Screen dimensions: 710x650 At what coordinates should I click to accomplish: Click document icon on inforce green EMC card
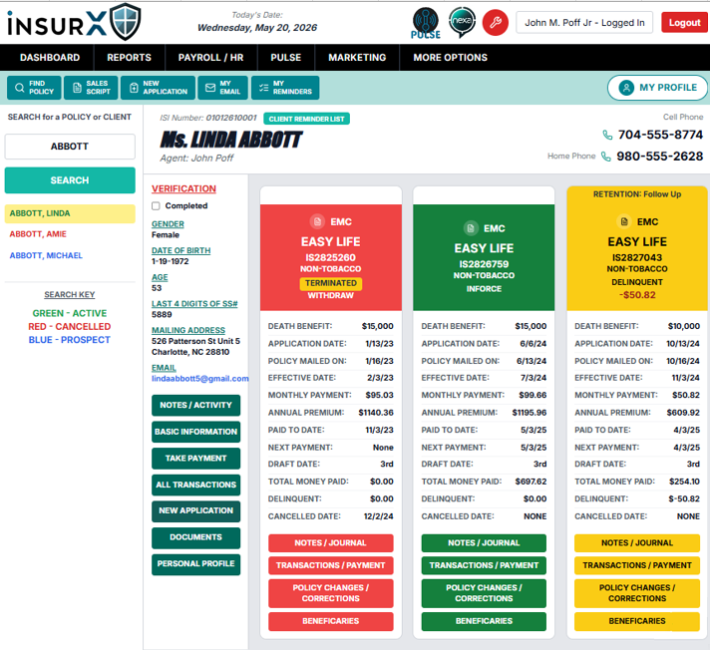pyautogui.click(x=471, y=228)
